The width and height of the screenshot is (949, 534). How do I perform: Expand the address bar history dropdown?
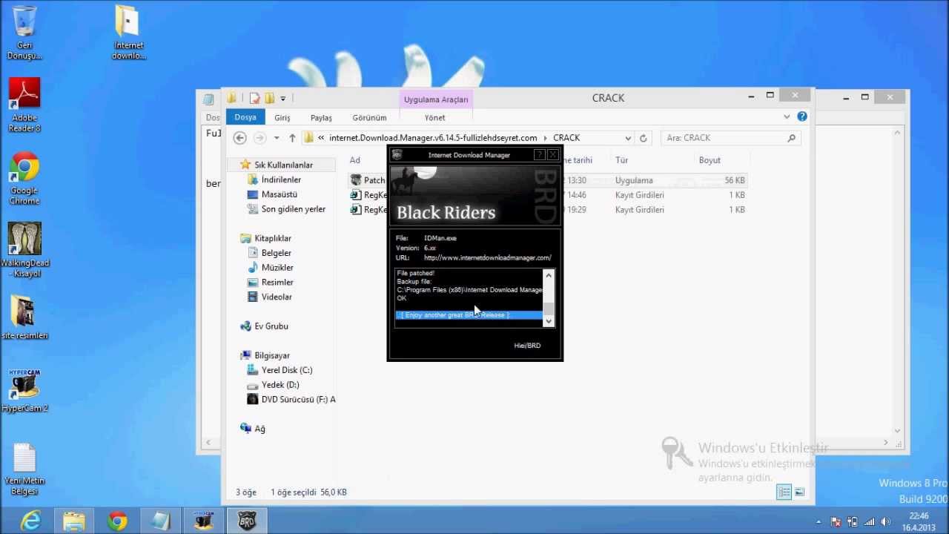(628, 138)
